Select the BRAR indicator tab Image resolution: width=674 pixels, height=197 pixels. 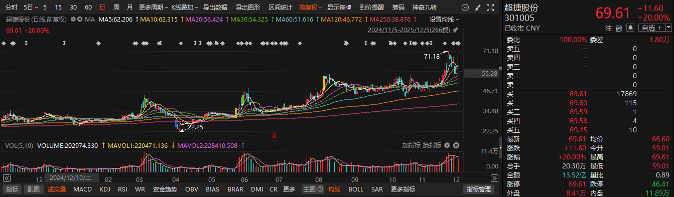[235, 189]
